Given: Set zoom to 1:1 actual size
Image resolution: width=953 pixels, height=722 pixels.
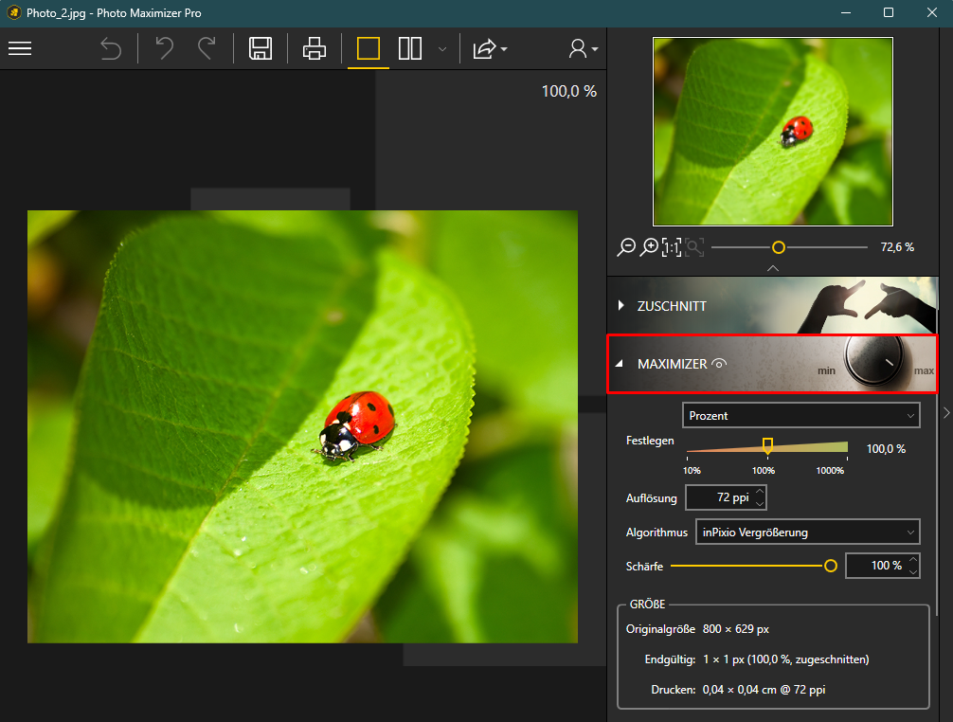Looking at the screenshot, I should [672, 247].
